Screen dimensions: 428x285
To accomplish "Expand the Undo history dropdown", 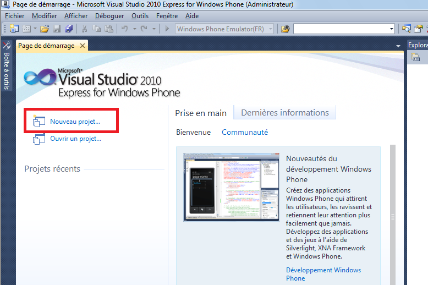I will 135,29.
